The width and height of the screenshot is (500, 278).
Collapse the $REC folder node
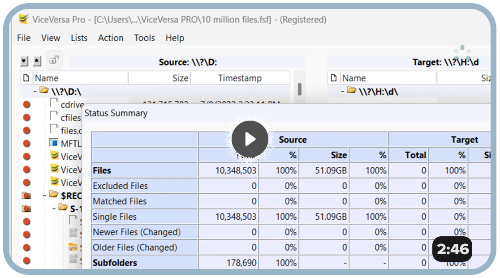pos(45,195)
